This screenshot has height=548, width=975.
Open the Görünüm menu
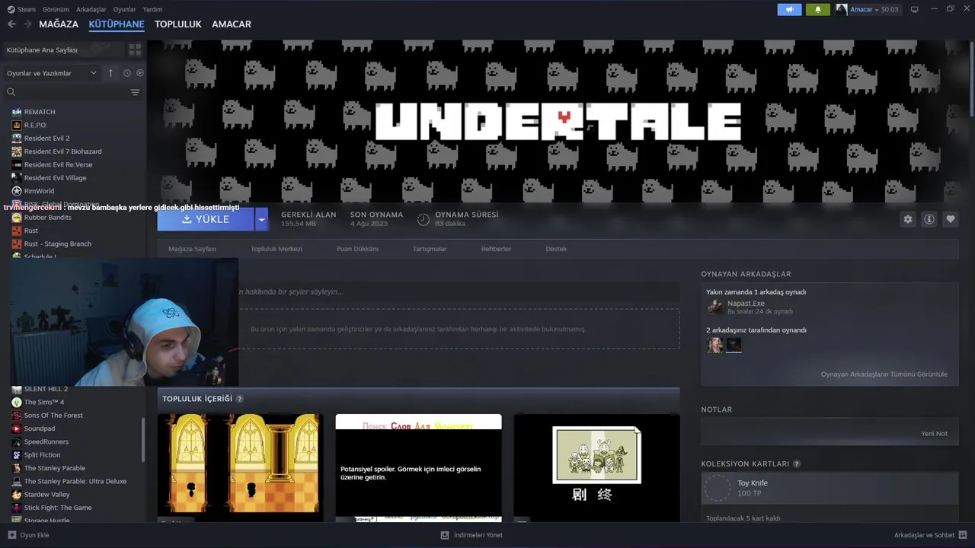pos(56,9)
